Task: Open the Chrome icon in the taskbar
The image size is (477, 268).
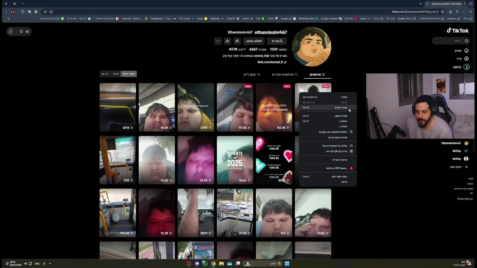Action: pyautogui.click(x=213, y=264)
